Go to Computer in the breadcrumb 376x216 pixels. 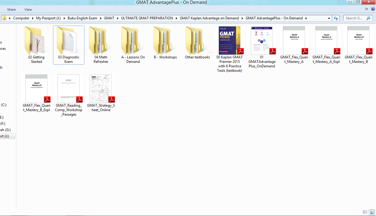[21, 18]
